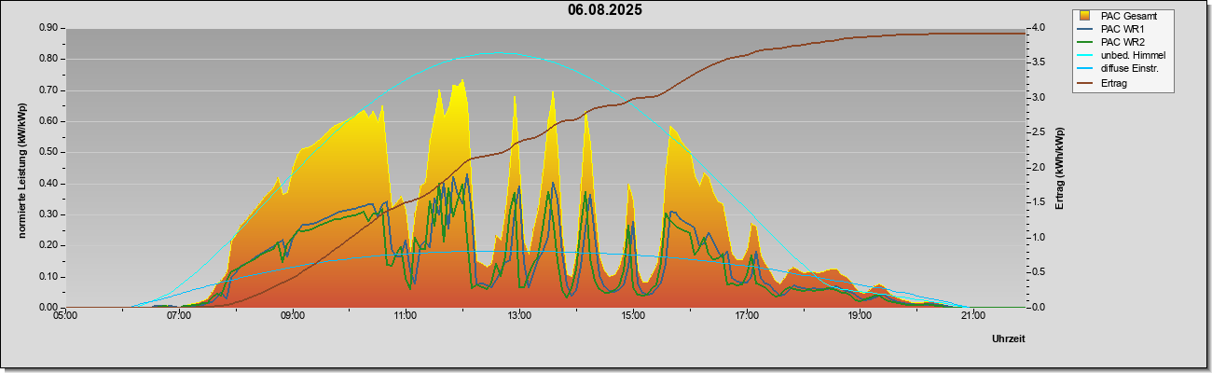
Task: Click the 2.0 right axis value
Action: point(1042,168)
